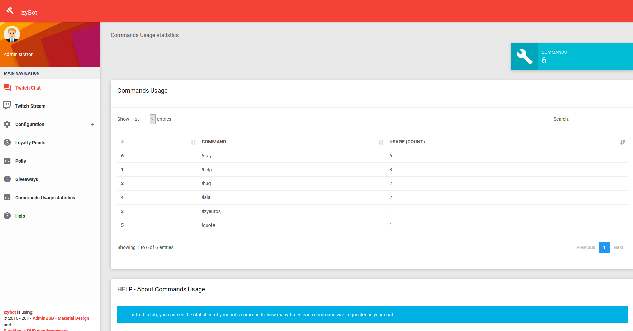Select Configuration menu item
Viewport: 633px width, 331px height.
tap(30, 124)
